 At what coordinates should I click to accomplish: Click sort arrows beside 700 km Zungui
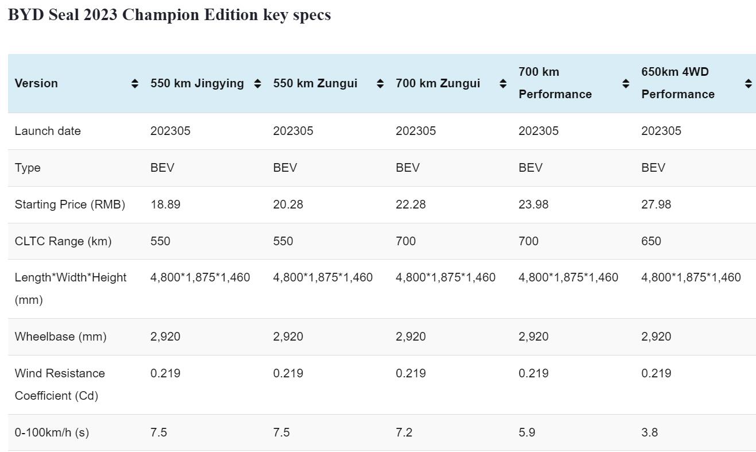pyautogui.click(x=503, y=84)
